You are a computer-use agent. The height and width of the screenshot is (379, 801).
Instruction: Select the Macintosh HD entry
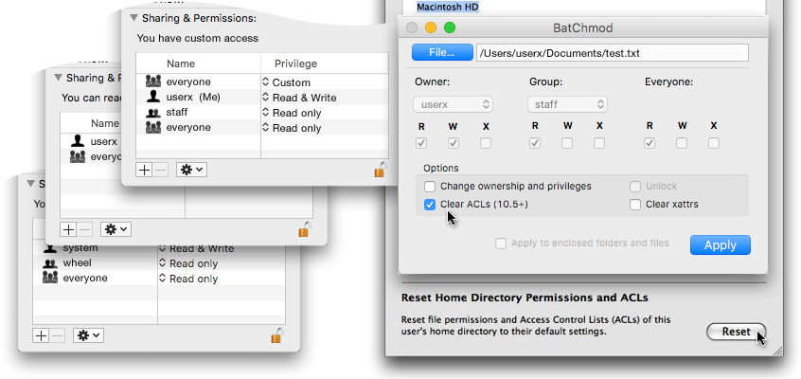[x=448, y=7]
